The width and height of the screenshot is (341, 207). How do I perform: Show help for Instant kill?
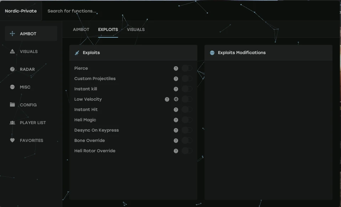(x=176, y=89)
